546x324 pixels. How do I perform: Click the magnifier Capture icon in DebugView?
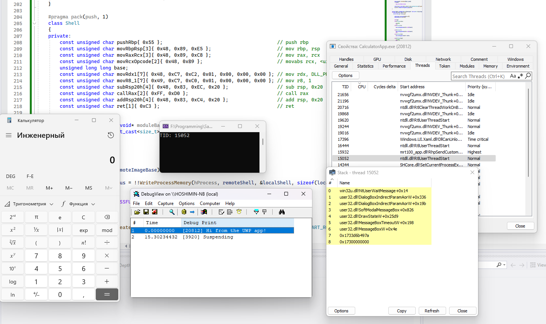pyautogui.click(x=172, y=212)
